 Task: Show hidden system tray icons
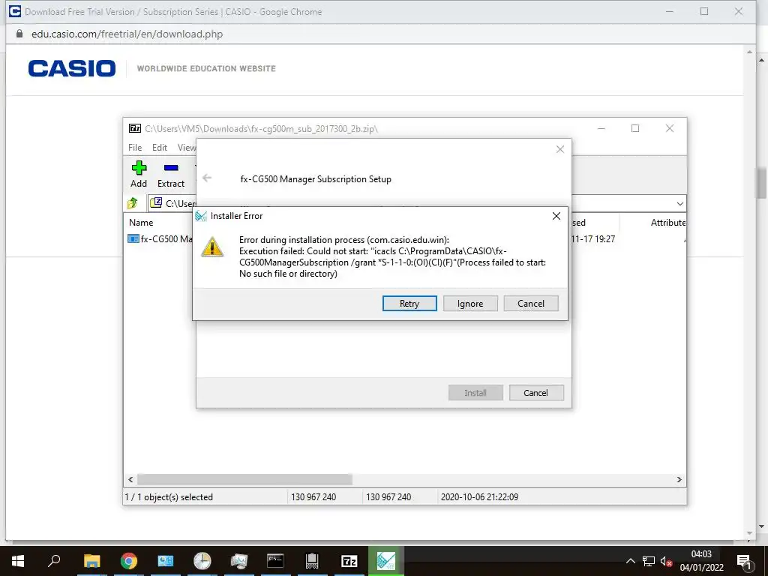[631, 561]
